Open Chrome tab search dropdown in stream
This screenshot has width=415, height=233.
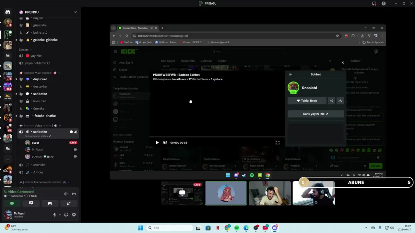click(113, 28)
